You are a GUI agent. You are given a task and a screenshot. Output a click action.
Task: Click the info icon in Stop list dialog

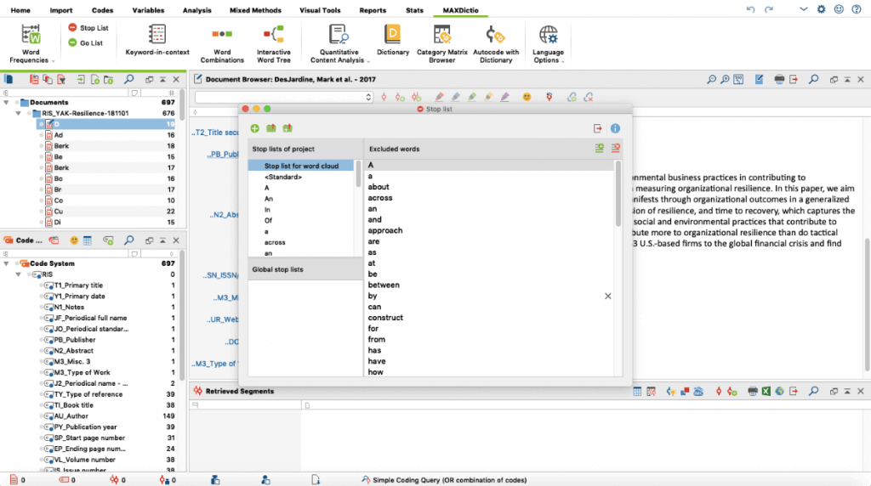tap(615, 128)
